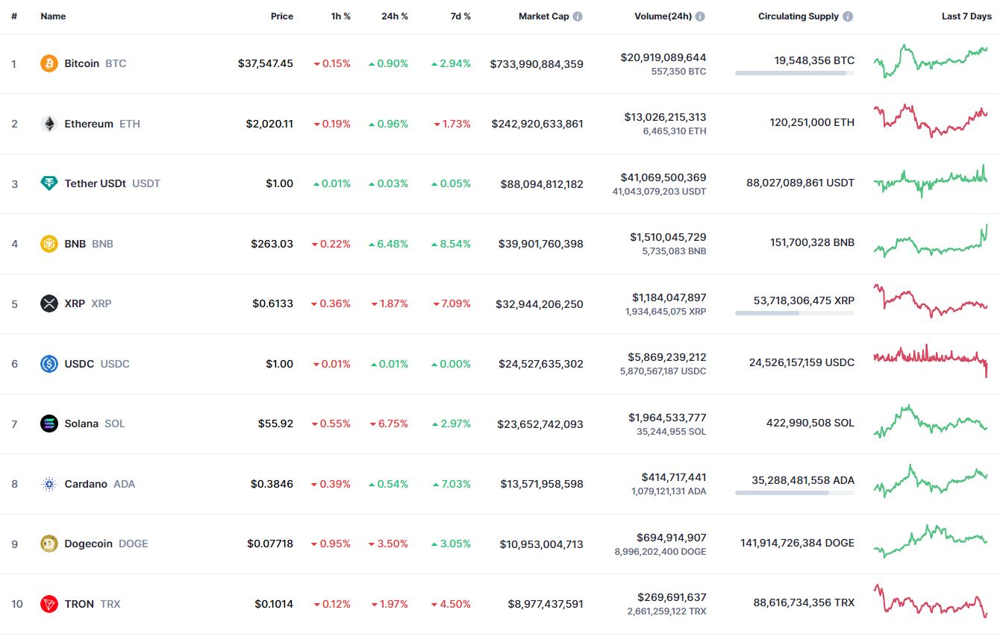
Task: Click the XRP logo icon
Action: coord(49,303)
